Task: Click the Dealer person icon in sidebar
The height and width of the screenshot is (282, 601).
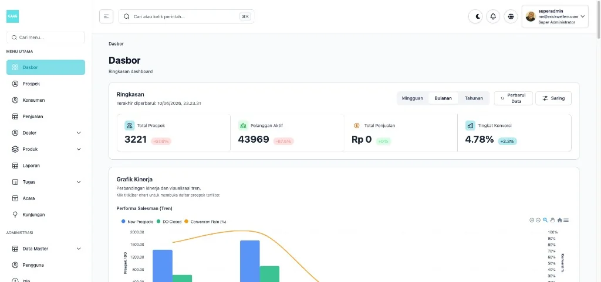Action: [15, 133]
